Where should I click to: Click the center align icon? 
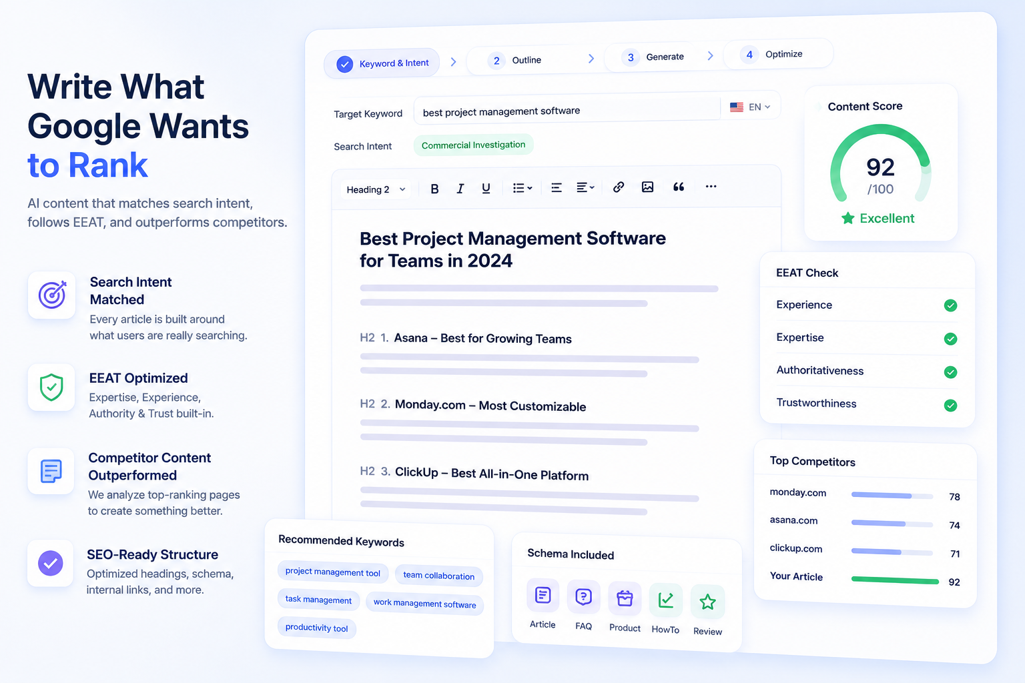556,187
